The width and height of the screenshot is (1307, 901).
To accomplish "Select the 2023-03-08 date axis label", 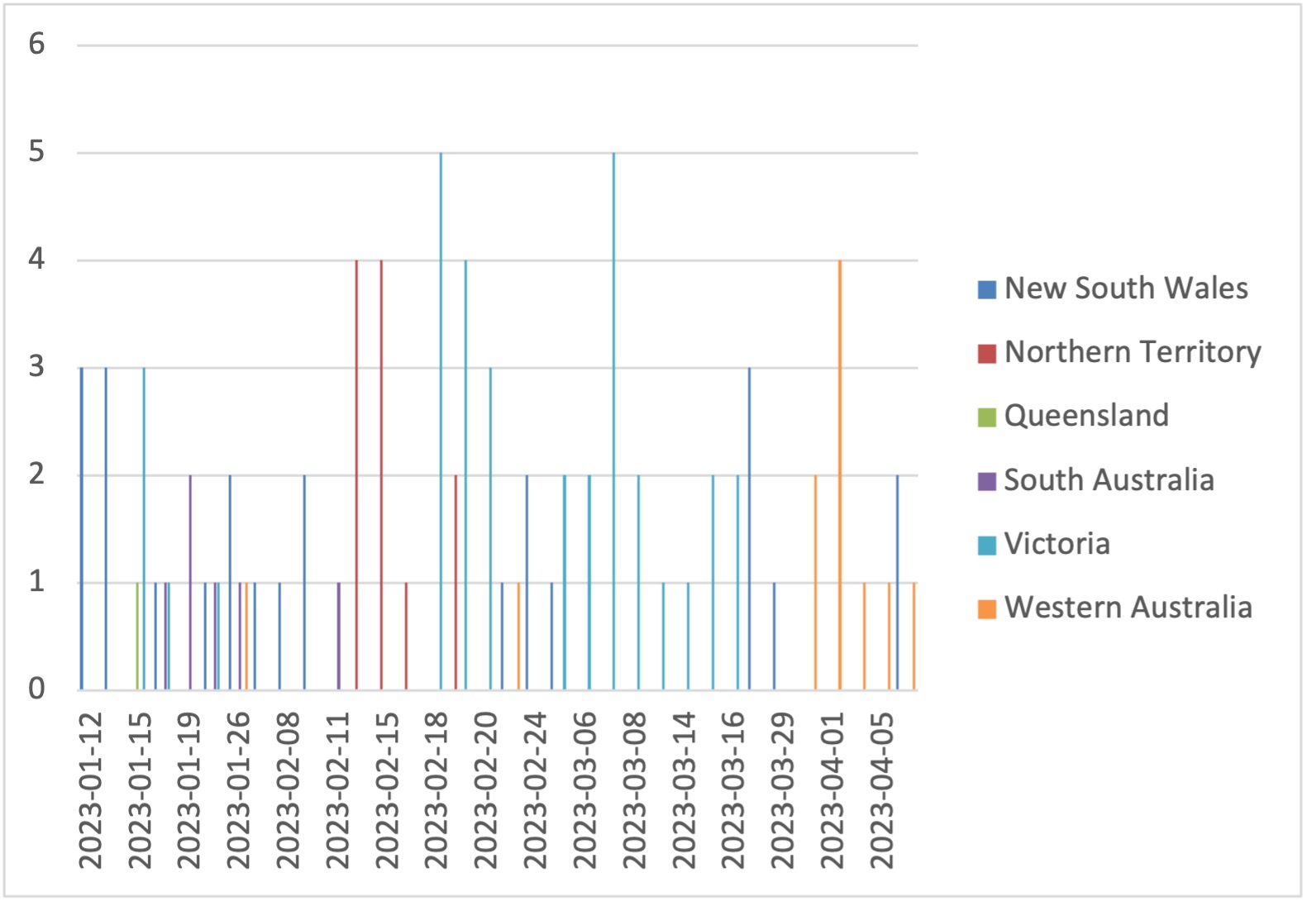I will 634,790.
